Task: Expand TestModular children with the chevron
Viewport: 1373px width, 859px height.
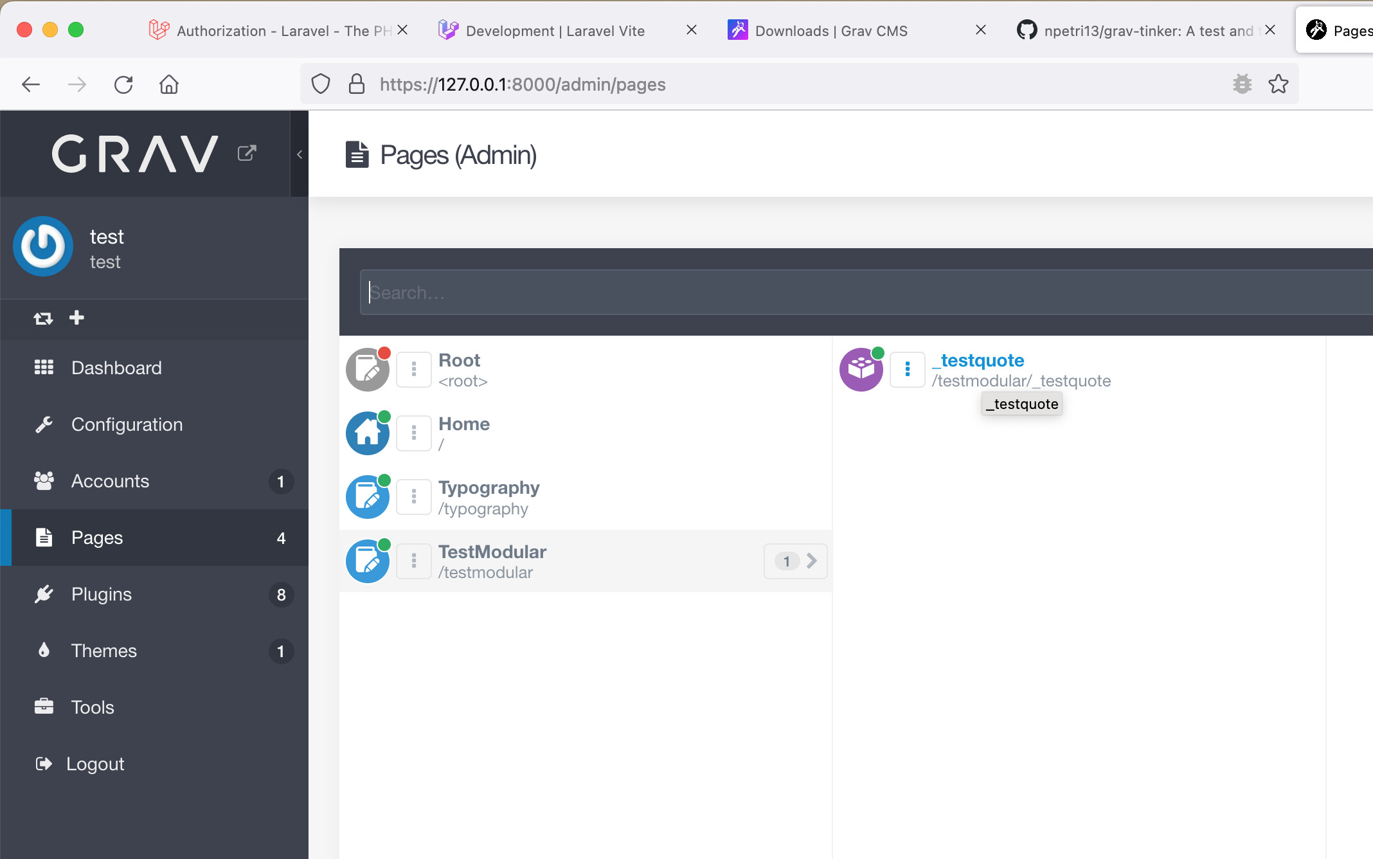Action: coord(796,561)
